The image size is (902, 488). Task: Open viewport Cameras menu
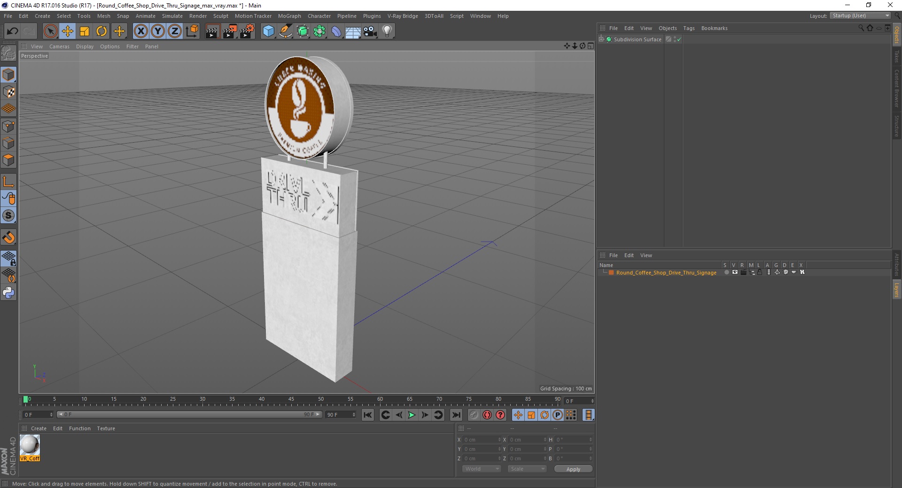tap(59, 46)
